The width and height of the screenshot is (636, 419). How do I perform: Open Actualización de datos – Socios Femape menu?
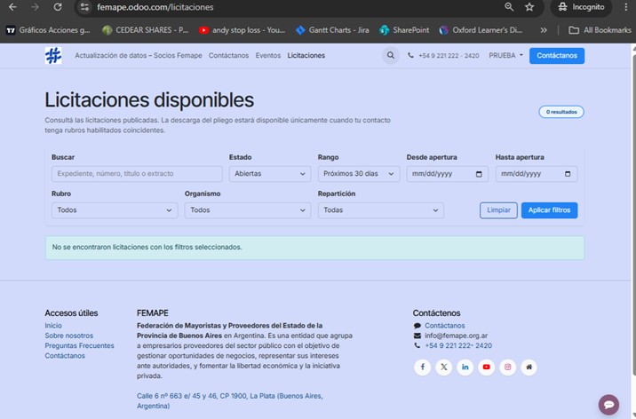[x=139, y=56]
